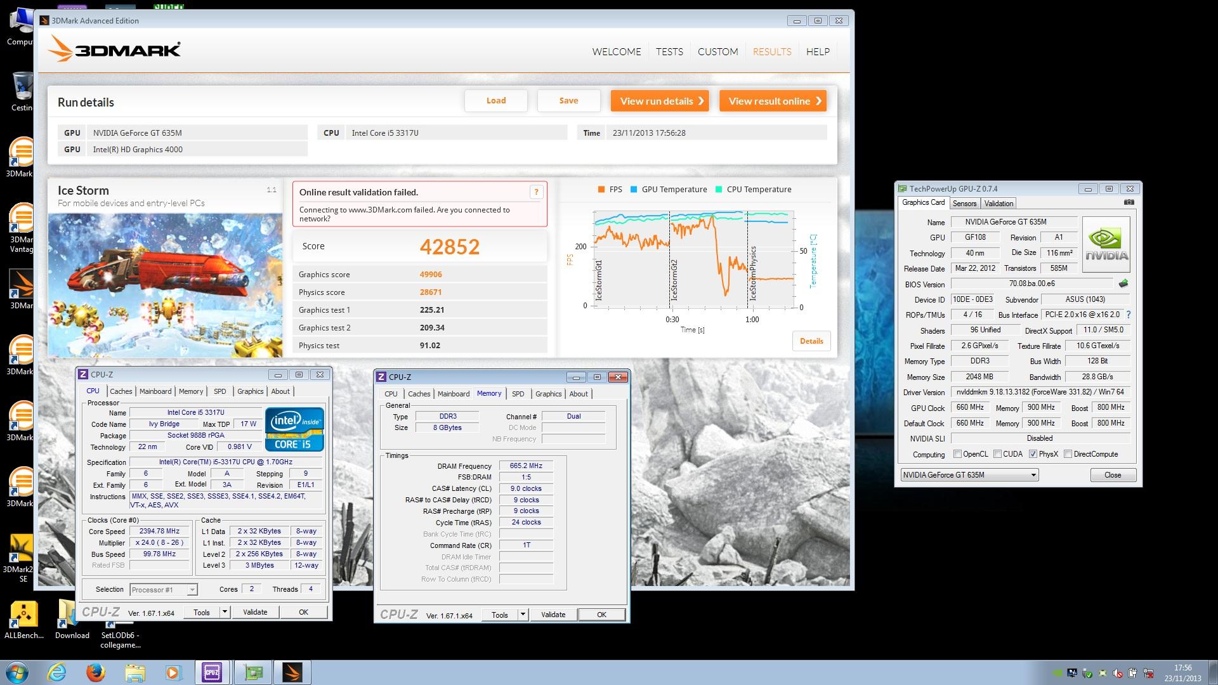
Task: Go to the WELCOME tab in 3DMark
Action: (x=617, y=52)
